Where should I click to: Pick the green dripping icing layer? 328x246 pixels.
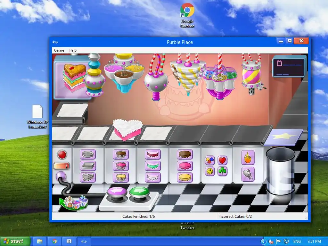click(x=153, y=166)
